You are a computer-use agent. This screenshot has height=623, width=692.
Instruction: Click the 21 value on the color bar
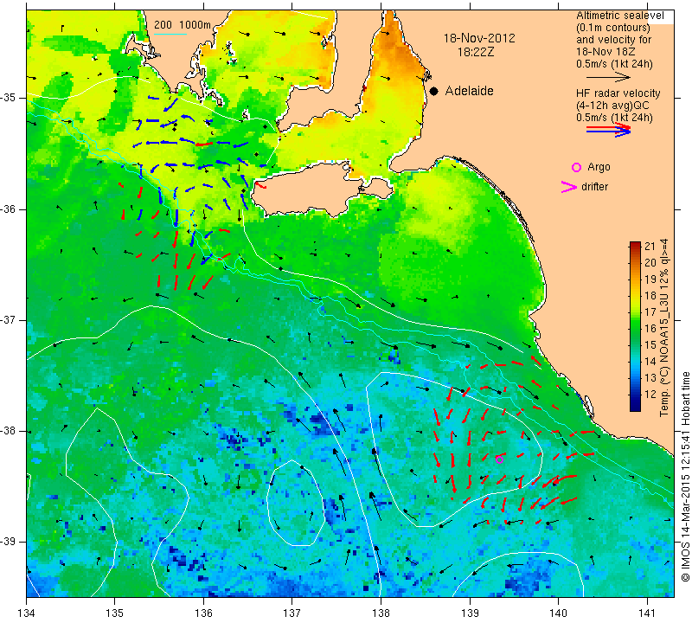point(650,247)
